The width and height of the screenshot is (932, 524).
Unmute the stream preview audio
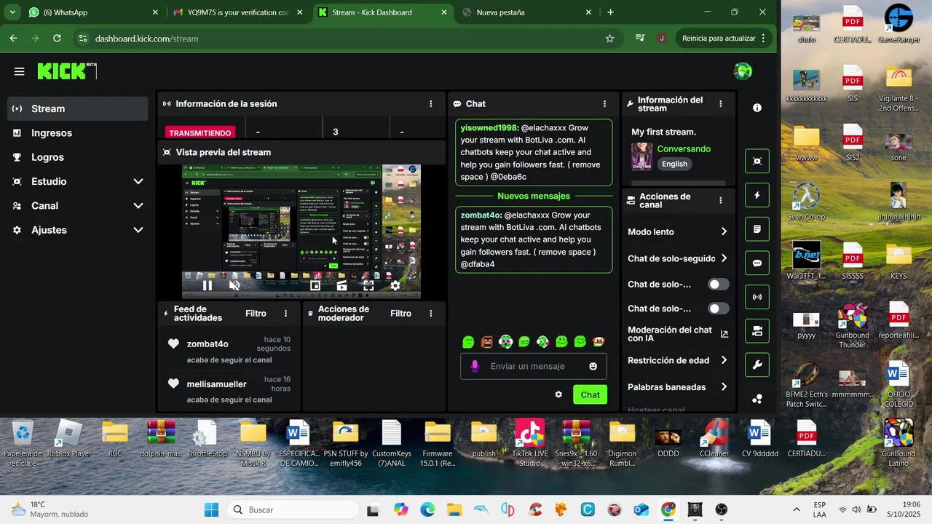click(x=234, y=286)
